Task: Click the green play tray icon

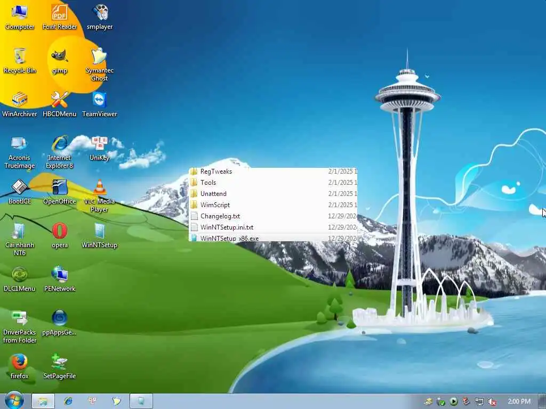Action: point(453,402)
